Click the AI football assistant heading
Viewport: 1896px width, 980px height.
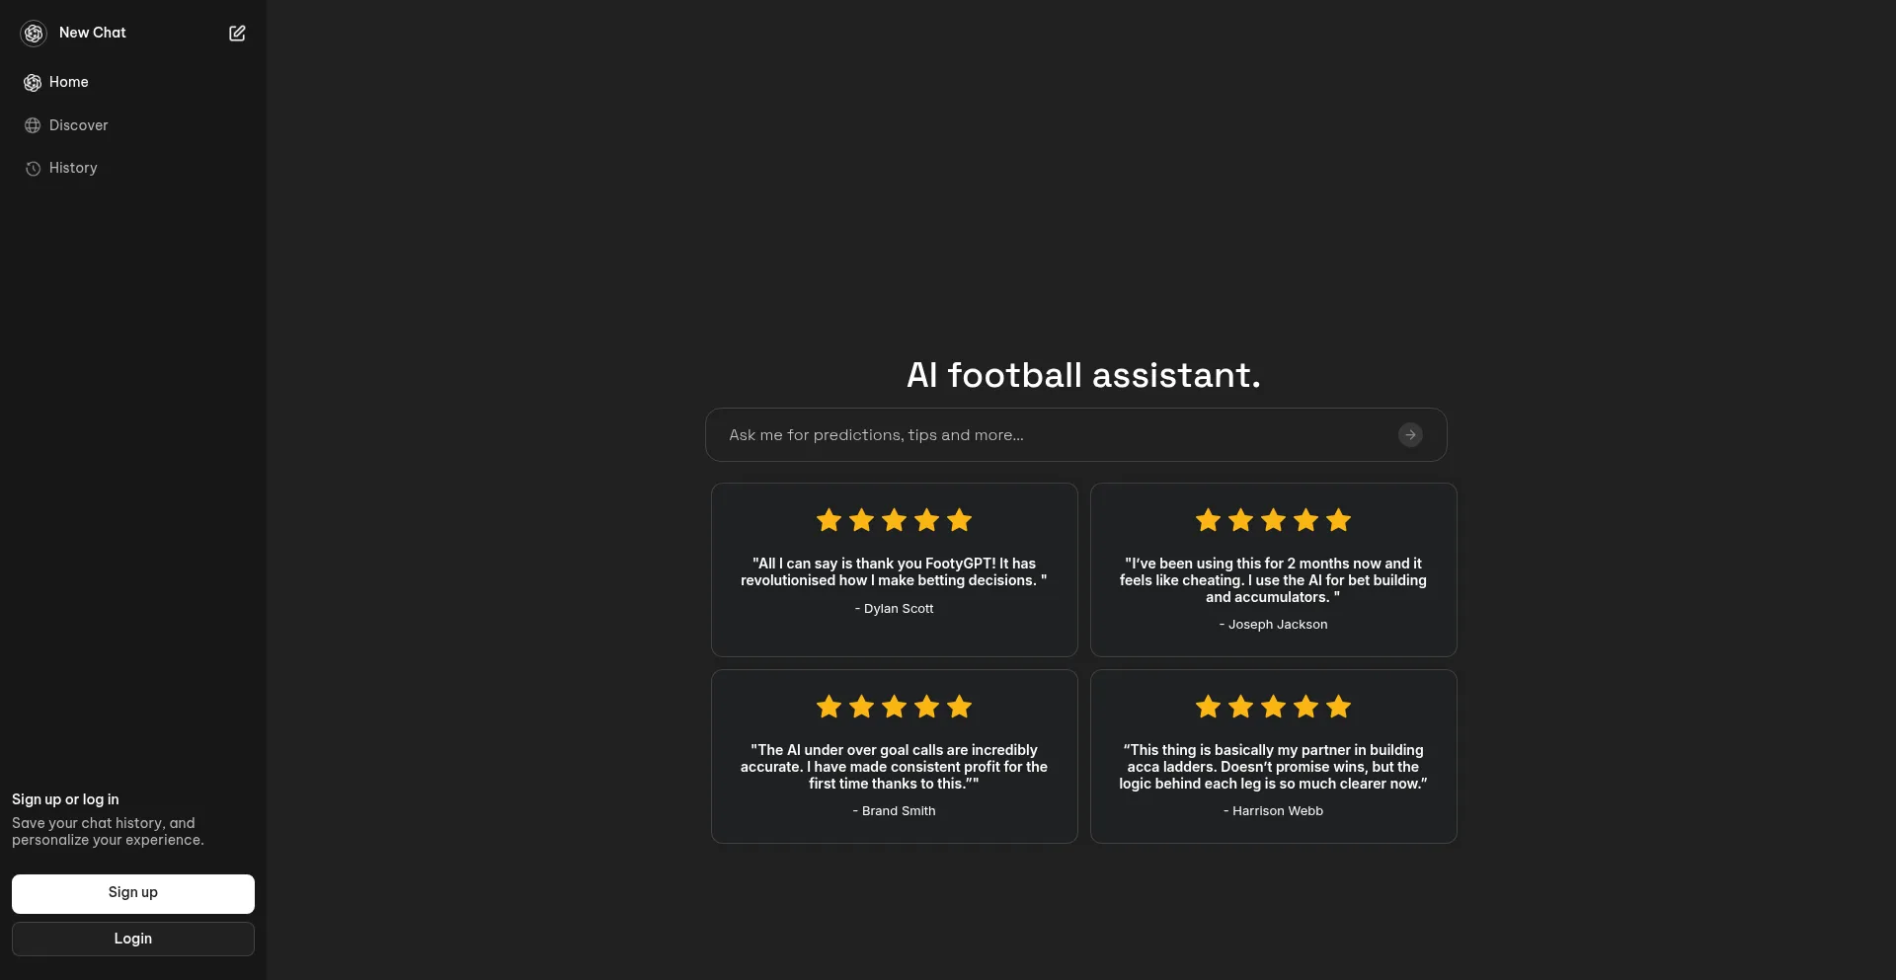click(1082, 375)
